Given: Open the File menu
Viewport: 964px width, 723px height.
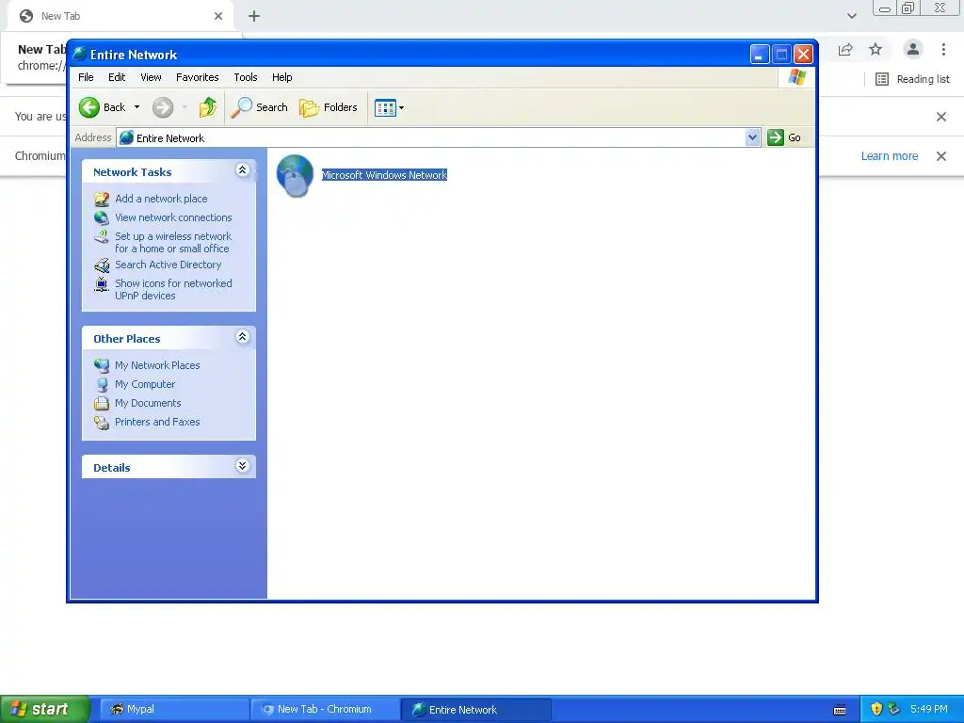Looking at the screenshot, I should point(86,77).
